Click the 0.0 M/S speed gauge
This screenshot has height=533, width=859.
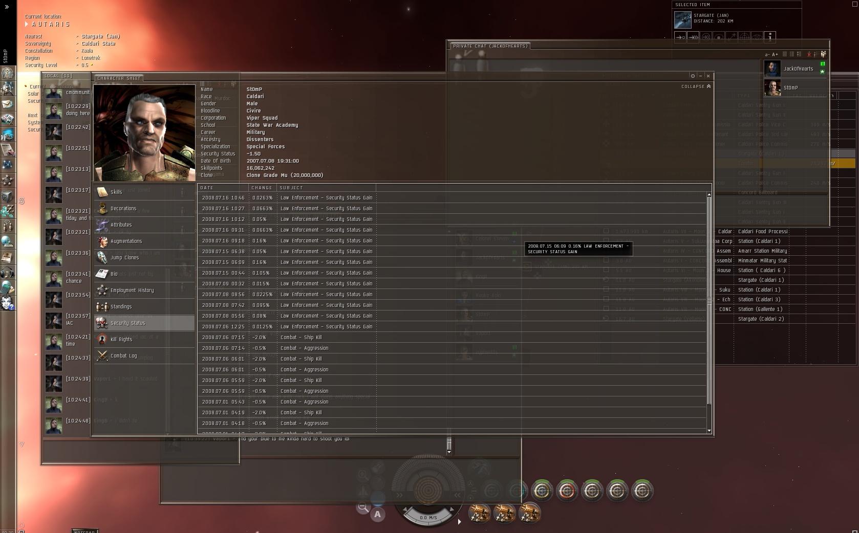(x=428, y=518)
